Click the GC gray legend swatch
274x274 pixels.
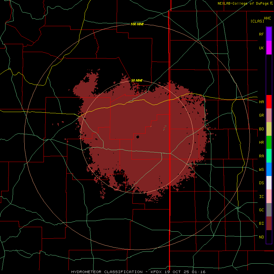tap(269, 210)
